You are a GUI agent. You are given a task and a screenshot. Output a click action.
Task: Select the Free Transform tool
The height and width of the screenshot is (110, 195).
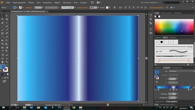point(7,40)
